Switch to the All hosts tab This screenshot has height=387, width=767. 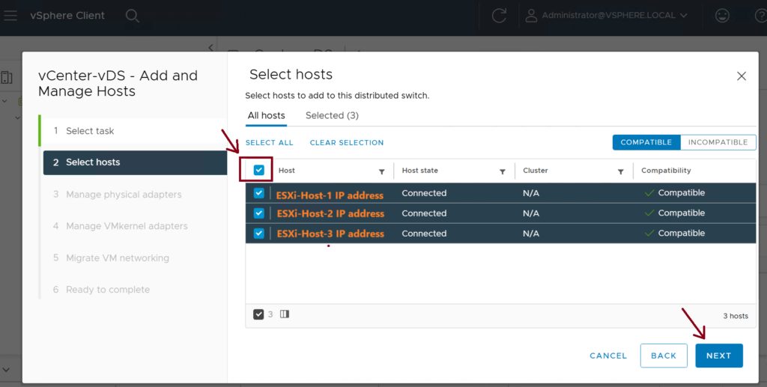266,116
